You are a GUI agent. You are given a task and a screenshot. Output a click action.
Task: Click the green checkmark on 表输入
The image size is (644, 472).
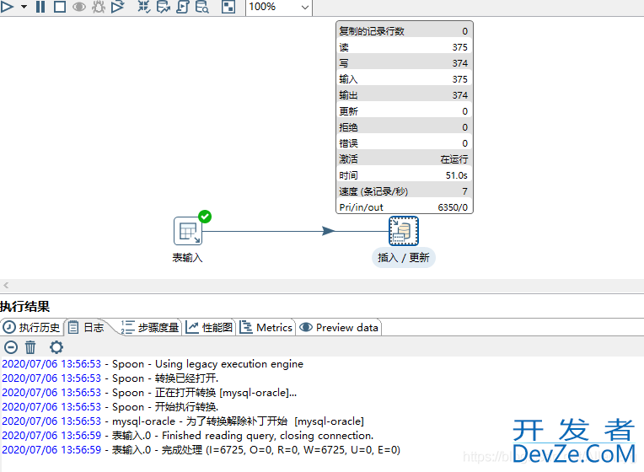point(205,217)
